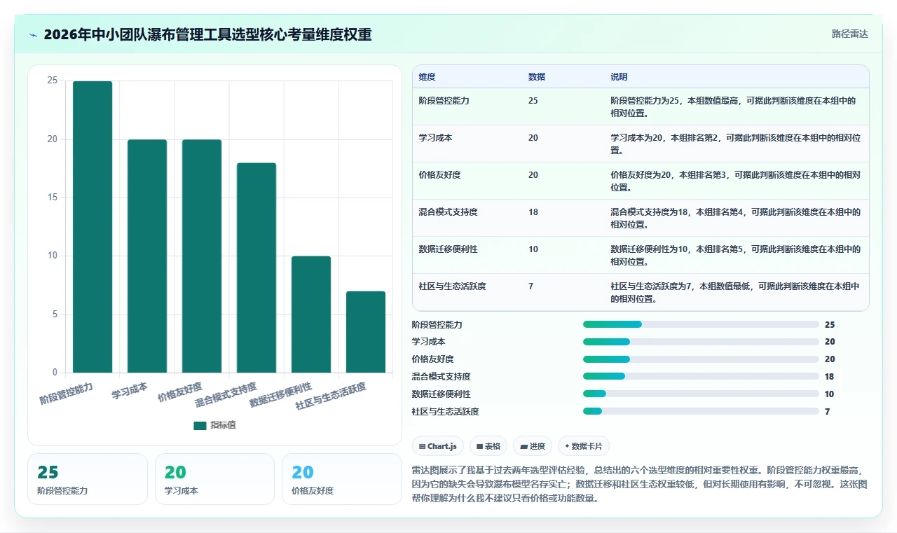This screenshot has width=897, height=533.
Task: Click the 学习成本 progress bar
Action: pos(701,342)
